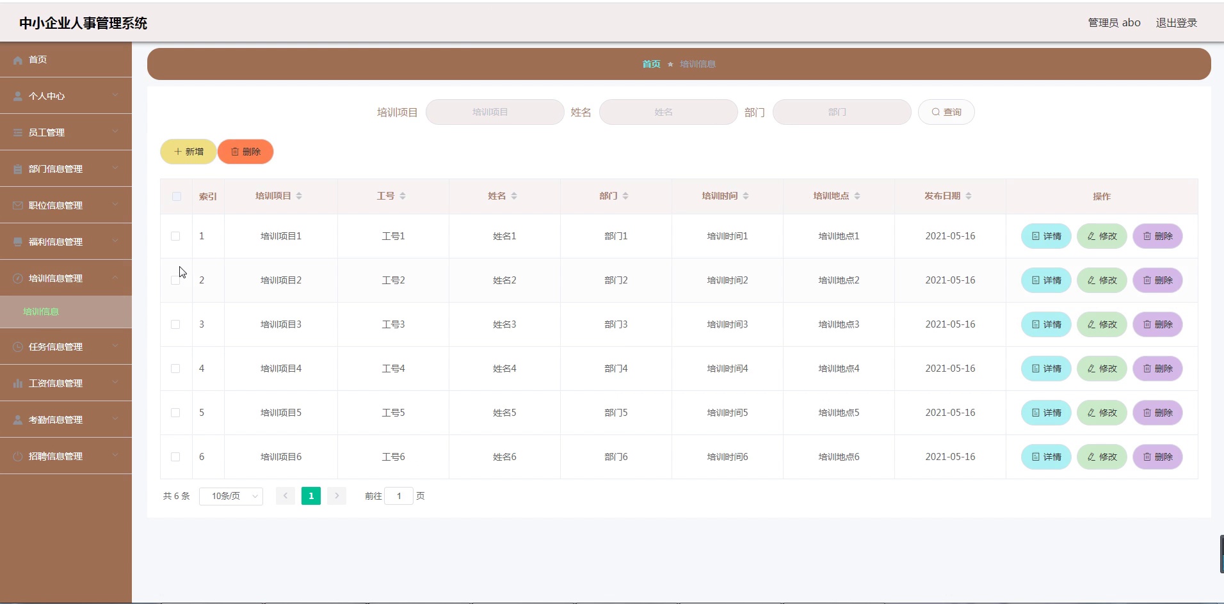Go to the next page arrow in pagination

coord(337,496)
